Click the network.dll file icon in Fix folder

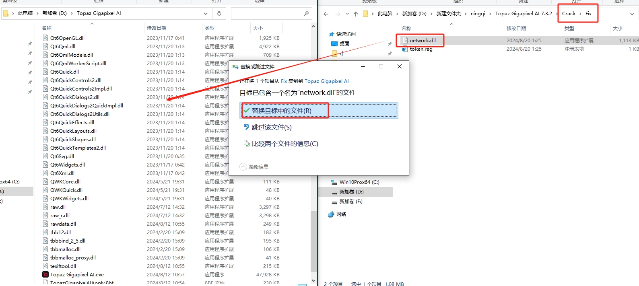point(405,40)
